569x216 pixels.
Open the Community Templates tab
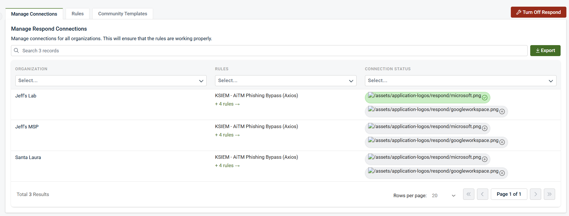coord(122,14)
